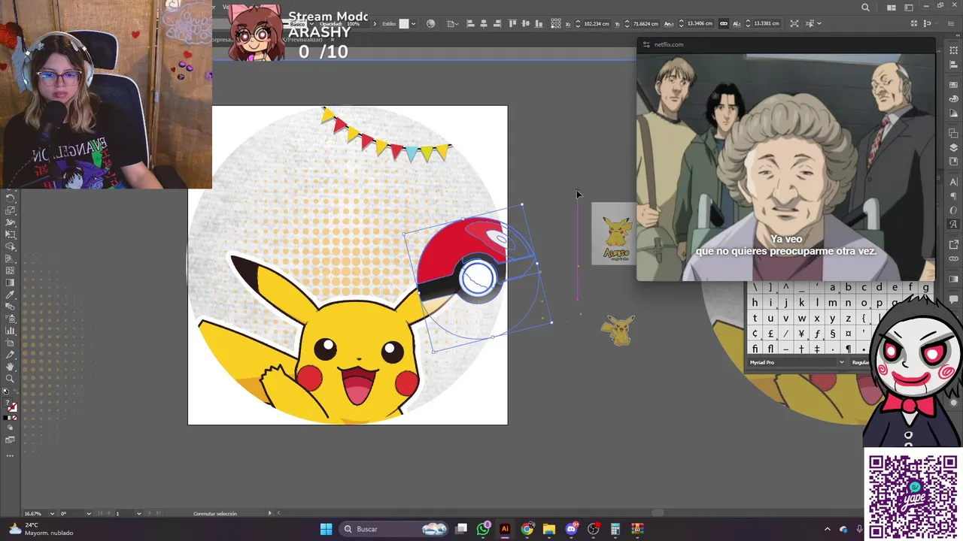Click the width (An.) value field

pos(700,23)
